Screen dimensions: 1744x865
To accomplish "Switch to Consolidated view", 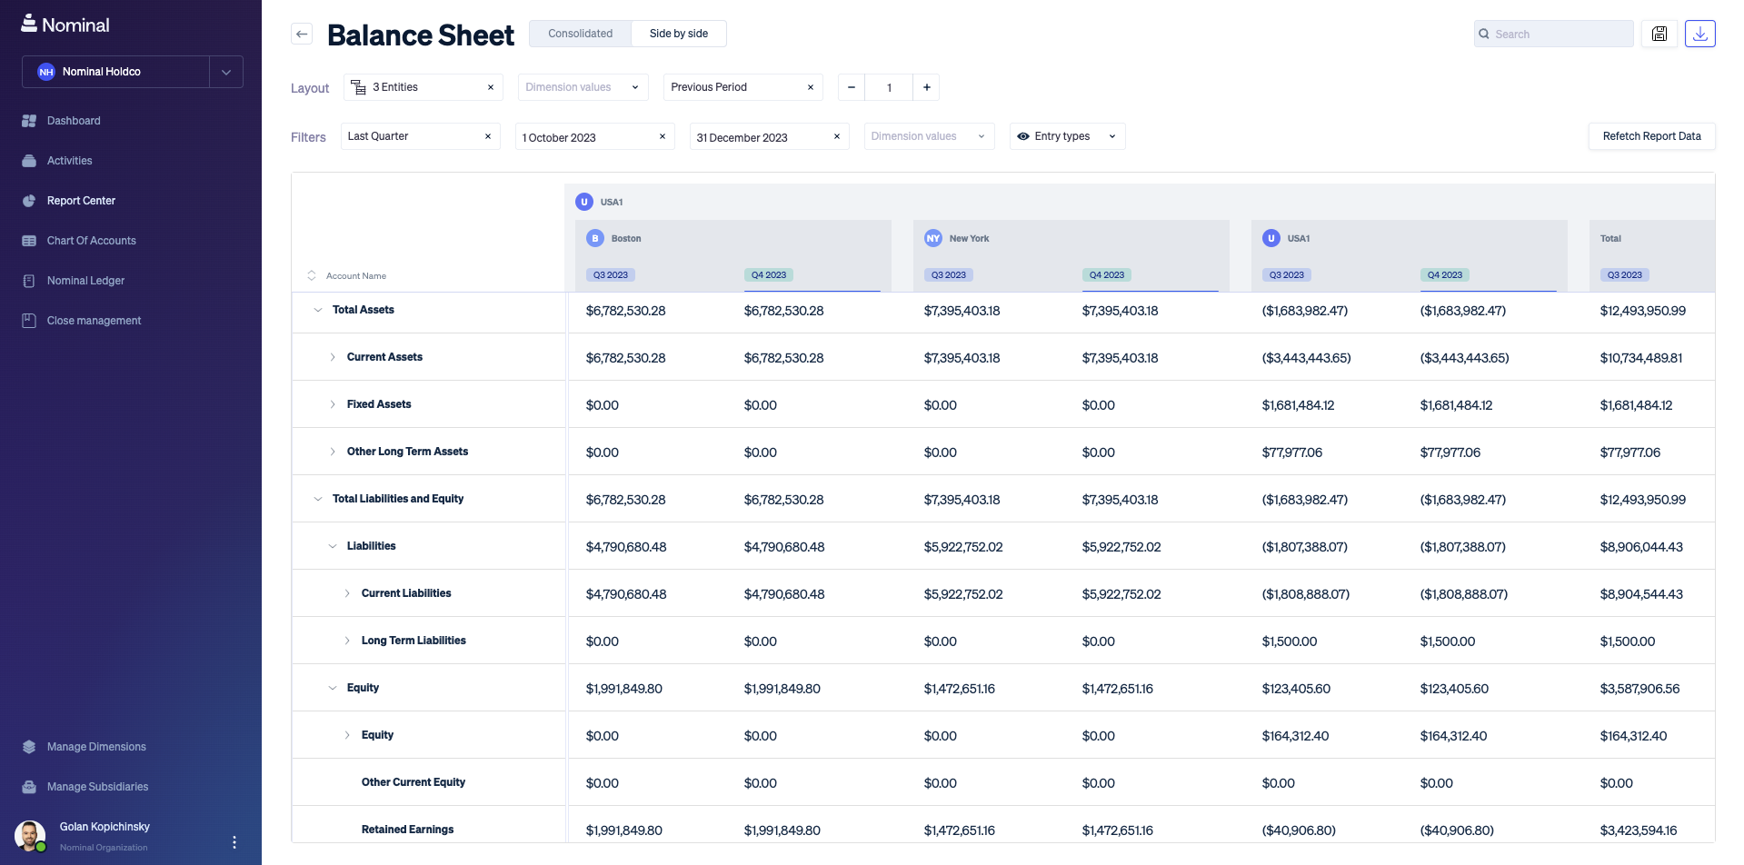I will point(580,34).
